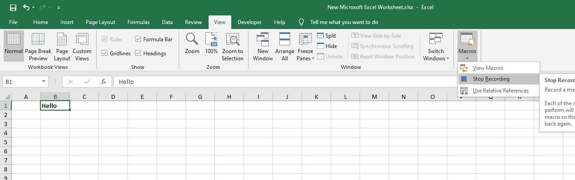The height and width of the screenshot is (180, 575).
Task: Click Arrange All windows
Action: [285, 47]
